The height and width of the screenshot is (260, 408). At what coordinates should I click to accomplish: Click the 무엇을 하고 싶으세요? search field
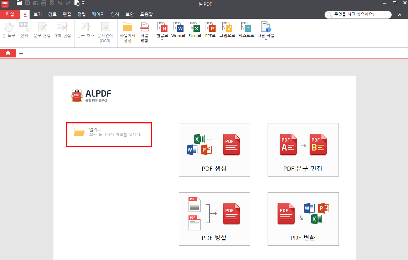360,15
